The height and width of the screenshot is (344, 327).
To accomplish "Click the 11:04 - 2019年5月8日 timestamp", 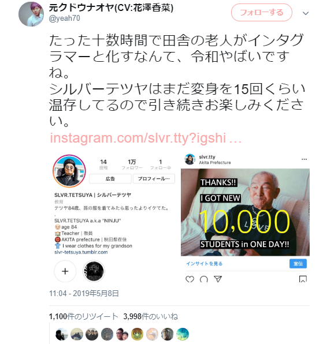I will pyautogui.click(x=84, y=293).
